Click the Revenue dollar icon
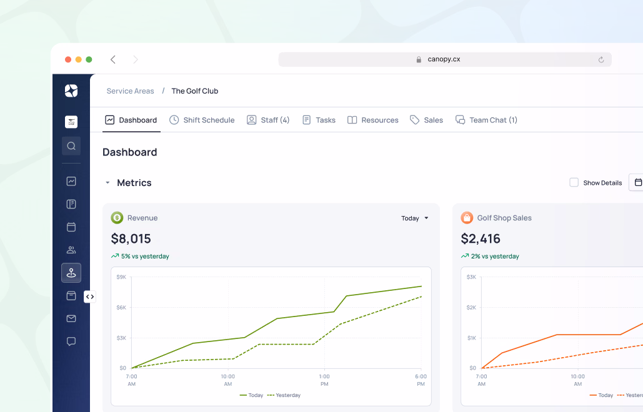Screen dimensions: 643x412 pos(117,218)
